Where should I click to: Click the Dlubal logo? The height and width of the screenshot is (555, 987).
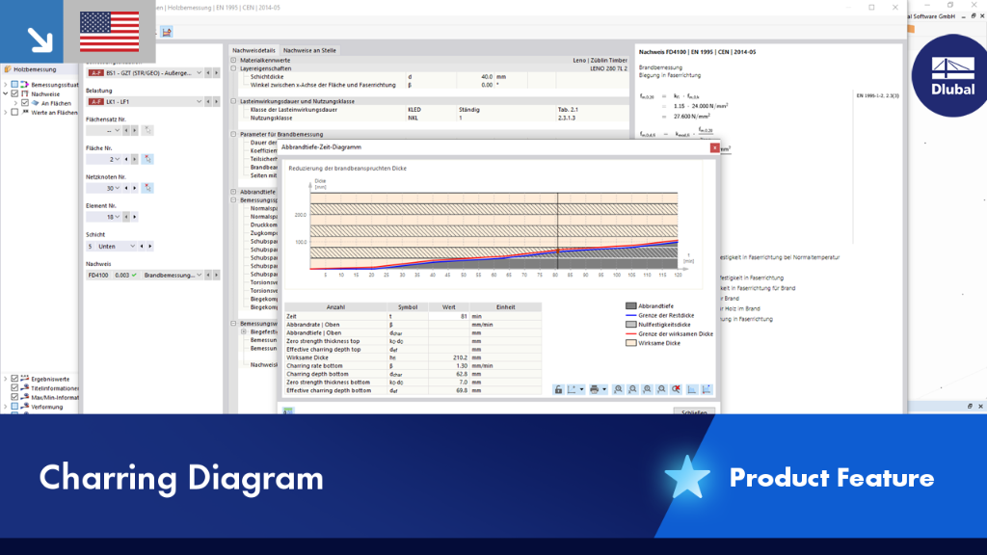pos(951,75)
